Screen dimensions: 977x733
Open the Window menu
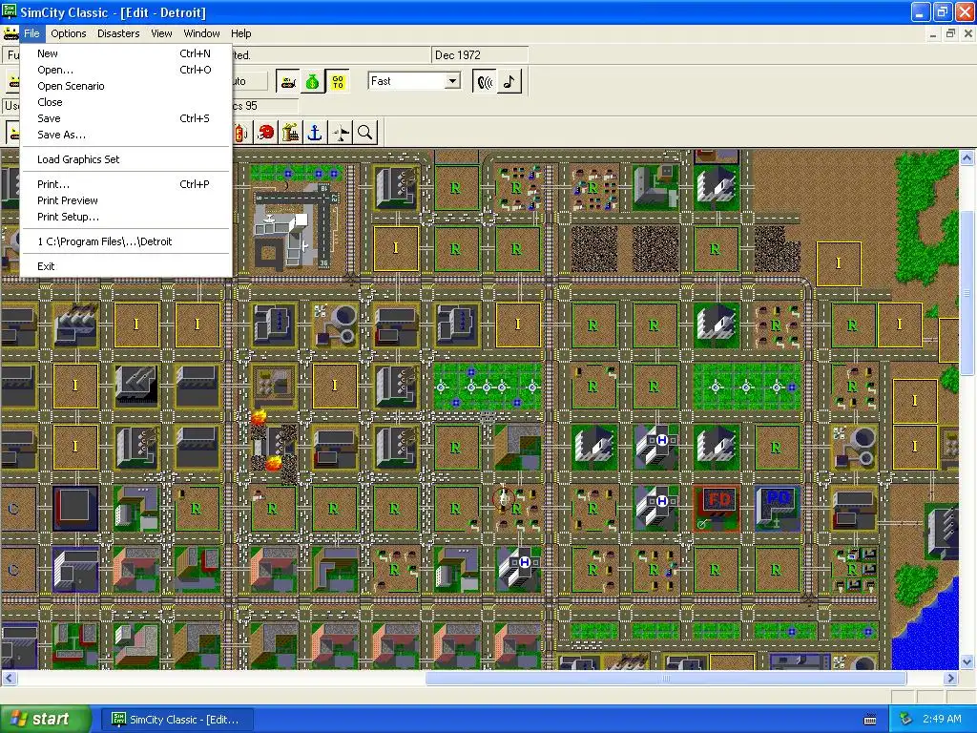point(201,33)
